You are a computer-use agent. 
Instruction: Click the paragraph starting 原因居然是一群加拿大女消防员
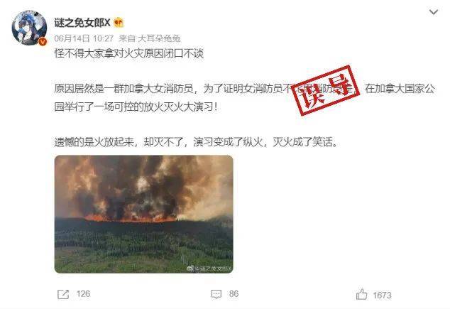click(244, 98)
